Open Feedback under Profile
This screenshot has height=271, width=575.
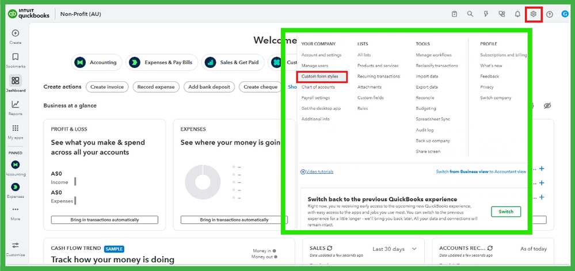(490, 77)
